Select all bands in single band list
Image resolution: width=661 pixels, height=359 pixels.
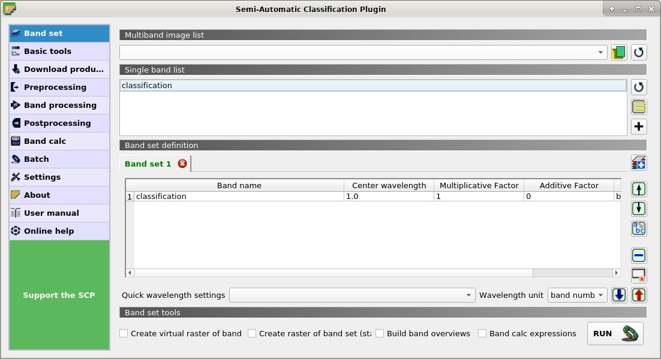coord(639,107)
